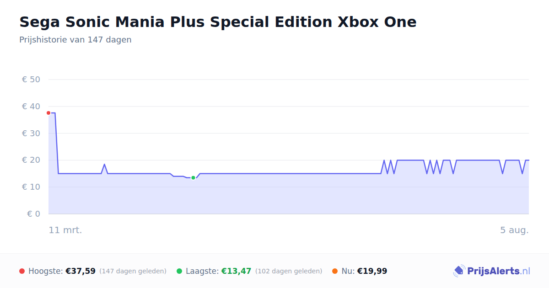
Task: Click the €13,47 lowest price value
Action: (x=237, y=271)
